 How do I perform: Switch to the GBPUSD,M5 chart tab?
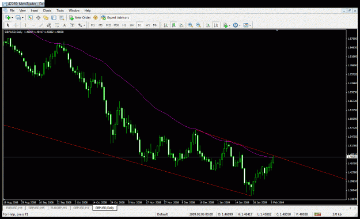pos(36,208)
